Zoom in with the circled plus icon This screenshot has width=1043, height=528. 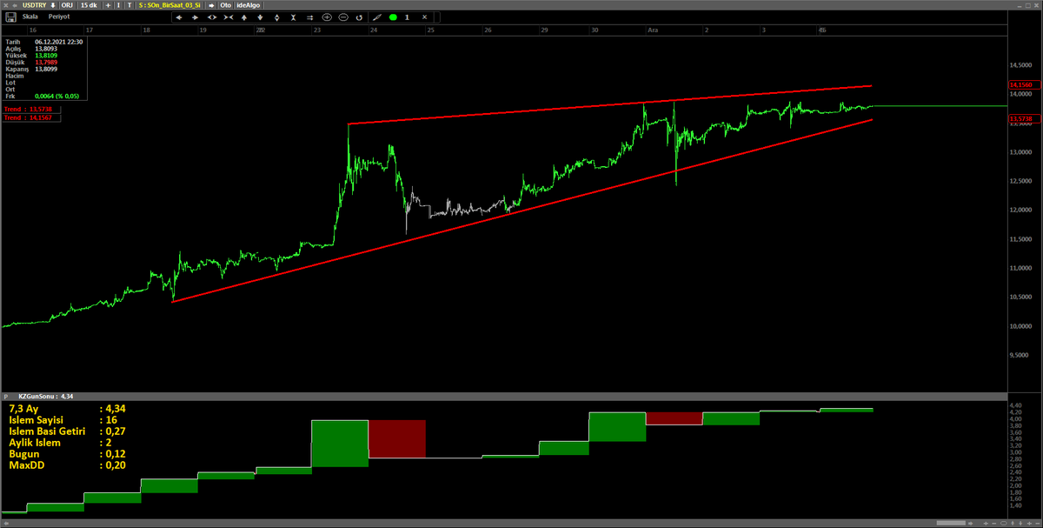point(327,17)
